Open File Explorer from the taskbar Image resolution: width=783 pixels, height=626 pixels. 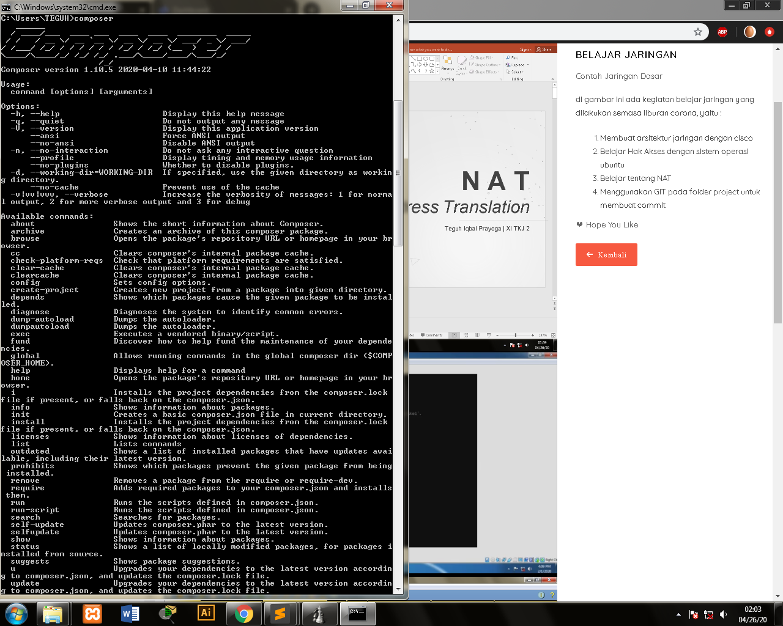tap(53, 614)
